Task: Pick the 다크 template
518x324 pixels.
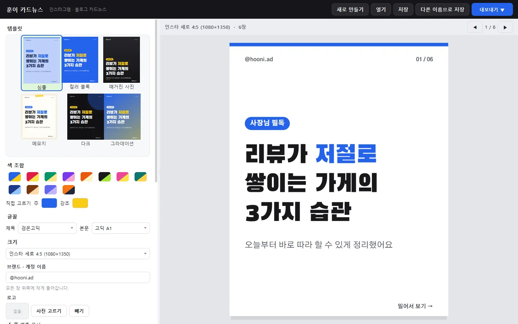Action: 86,120
